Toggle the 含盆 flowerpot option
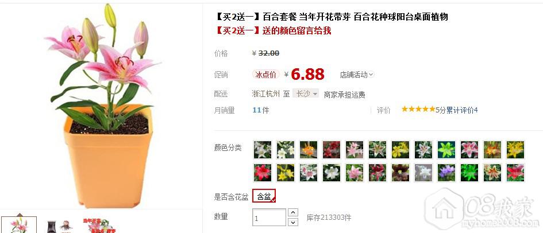 tap(264, 196)
